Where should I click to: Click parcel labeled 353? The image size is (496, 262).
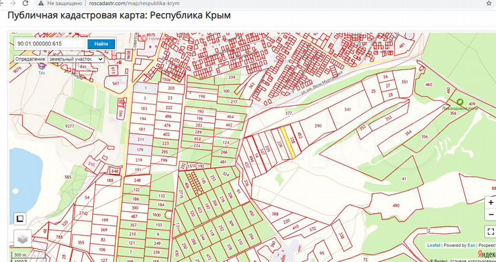point(389,118)
